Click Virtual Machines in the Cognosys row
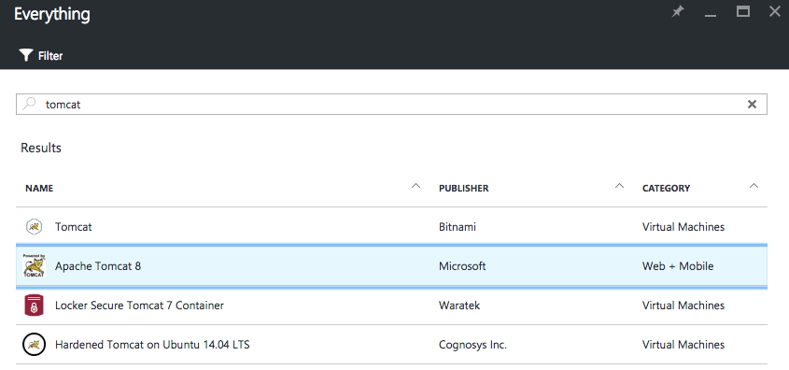The width and height of the screenshot is (789, 370). (683, 345)
